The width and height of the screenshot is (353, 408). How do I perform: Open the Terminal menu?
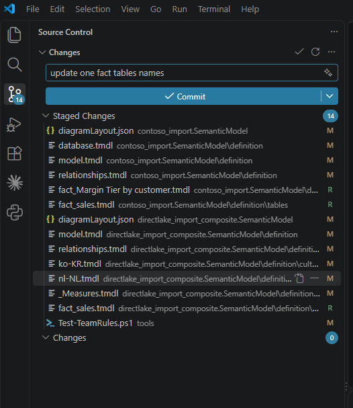point(214,9)
